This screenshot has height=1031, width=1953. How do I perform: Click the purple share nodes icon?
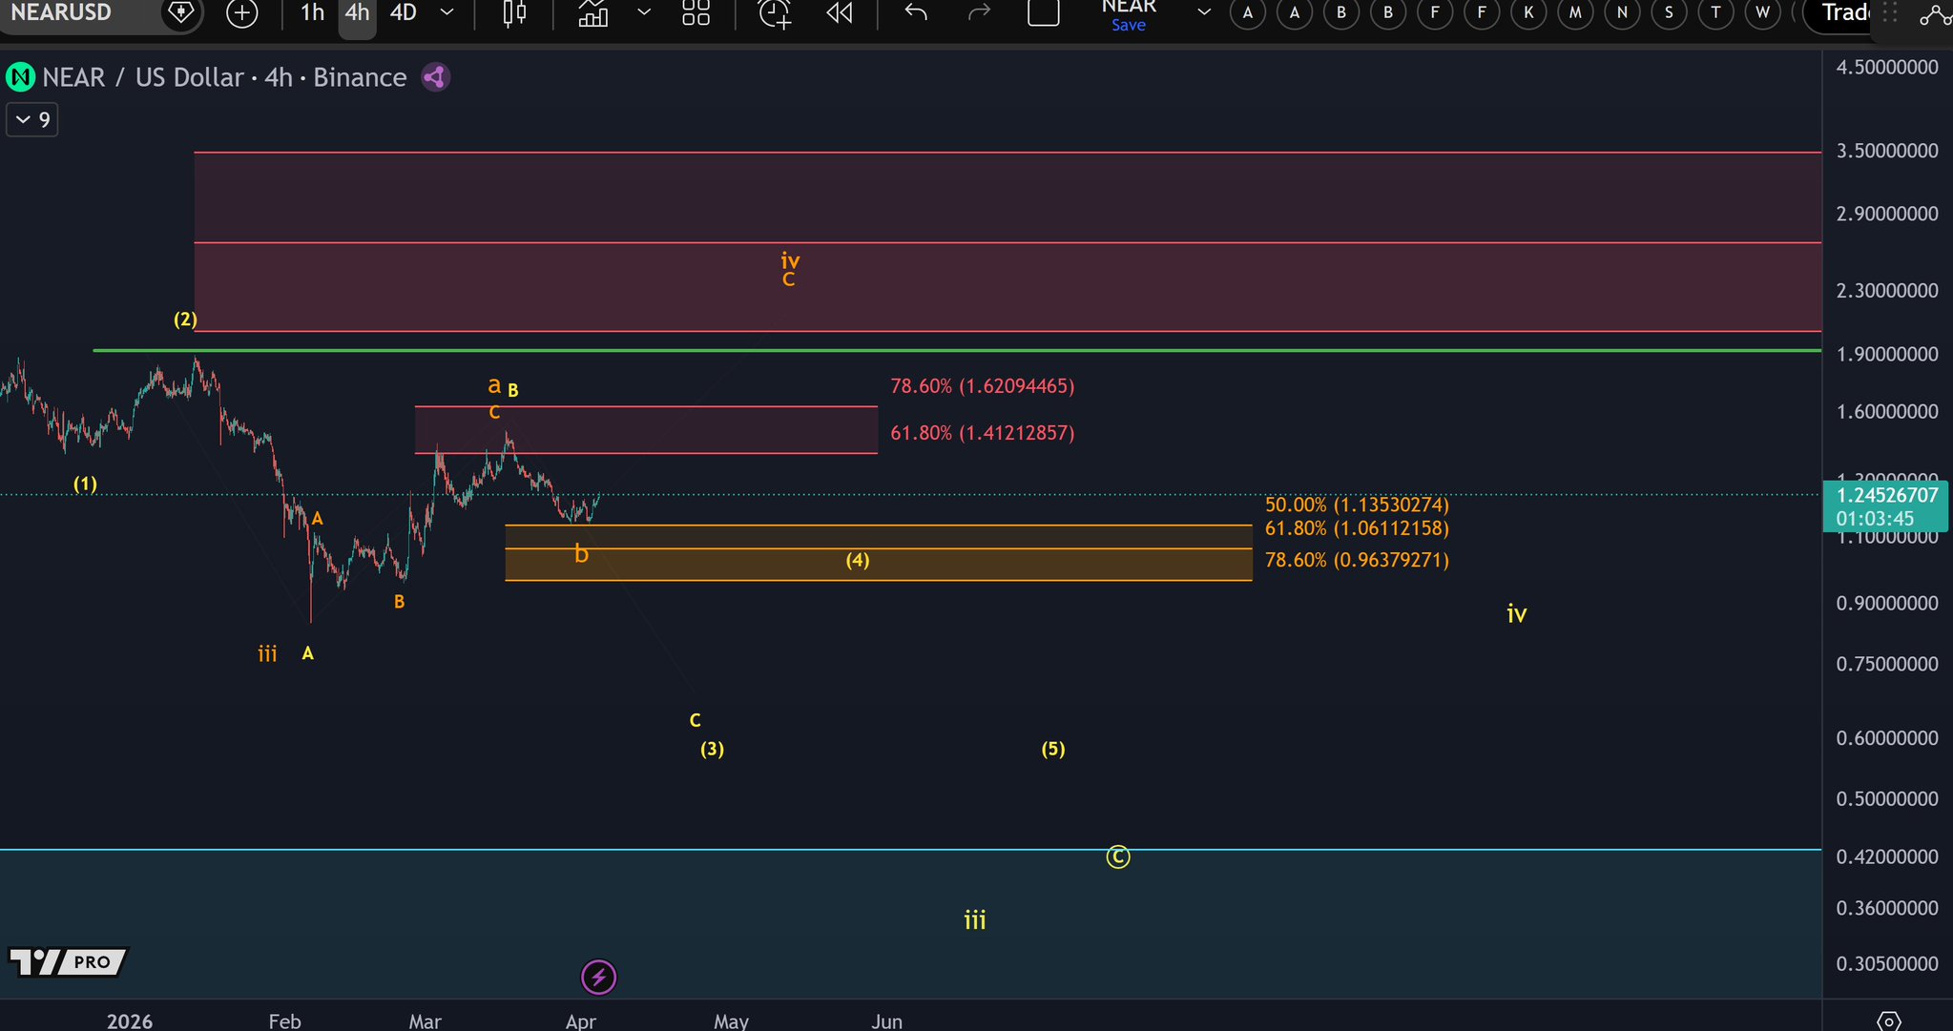click(435, 77)
